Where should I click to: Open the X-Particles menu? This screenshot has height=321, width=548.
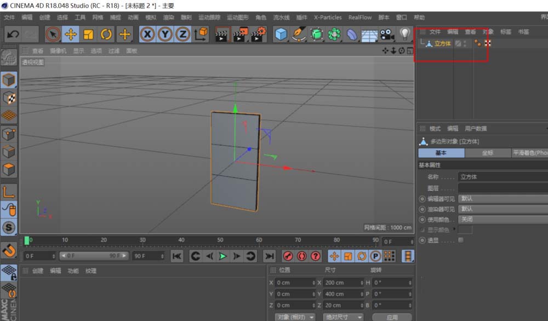click(327, 17)
